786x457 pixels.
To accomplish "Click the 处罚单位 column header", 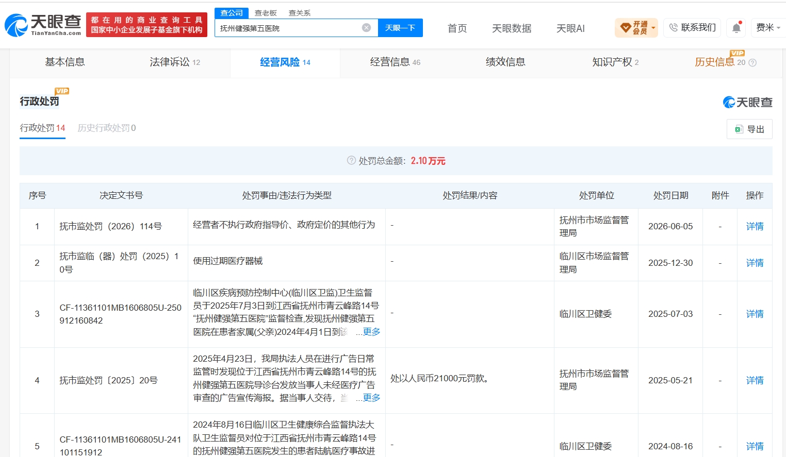I will [596, 196].
